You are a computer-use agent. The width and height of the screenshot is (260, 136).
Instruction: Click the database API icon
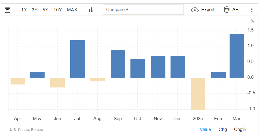227,10
